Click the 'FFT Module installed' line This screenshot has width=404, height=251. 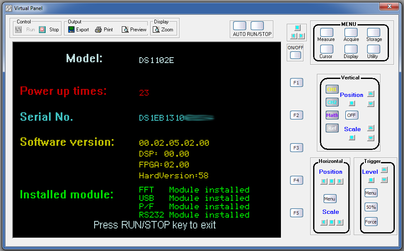click(x=194, y=190)
